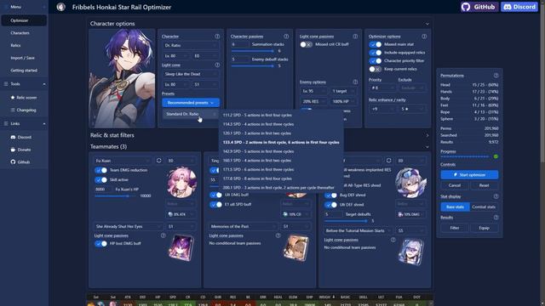This screenshot has height=306, width=545.
Task: Open Light cone passives help icon in options
Action: 355,36
